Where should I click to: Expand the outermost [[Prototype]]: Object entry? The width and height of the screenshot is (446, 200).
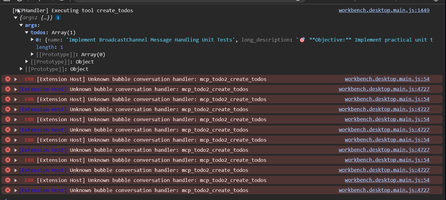pos(21,69)
